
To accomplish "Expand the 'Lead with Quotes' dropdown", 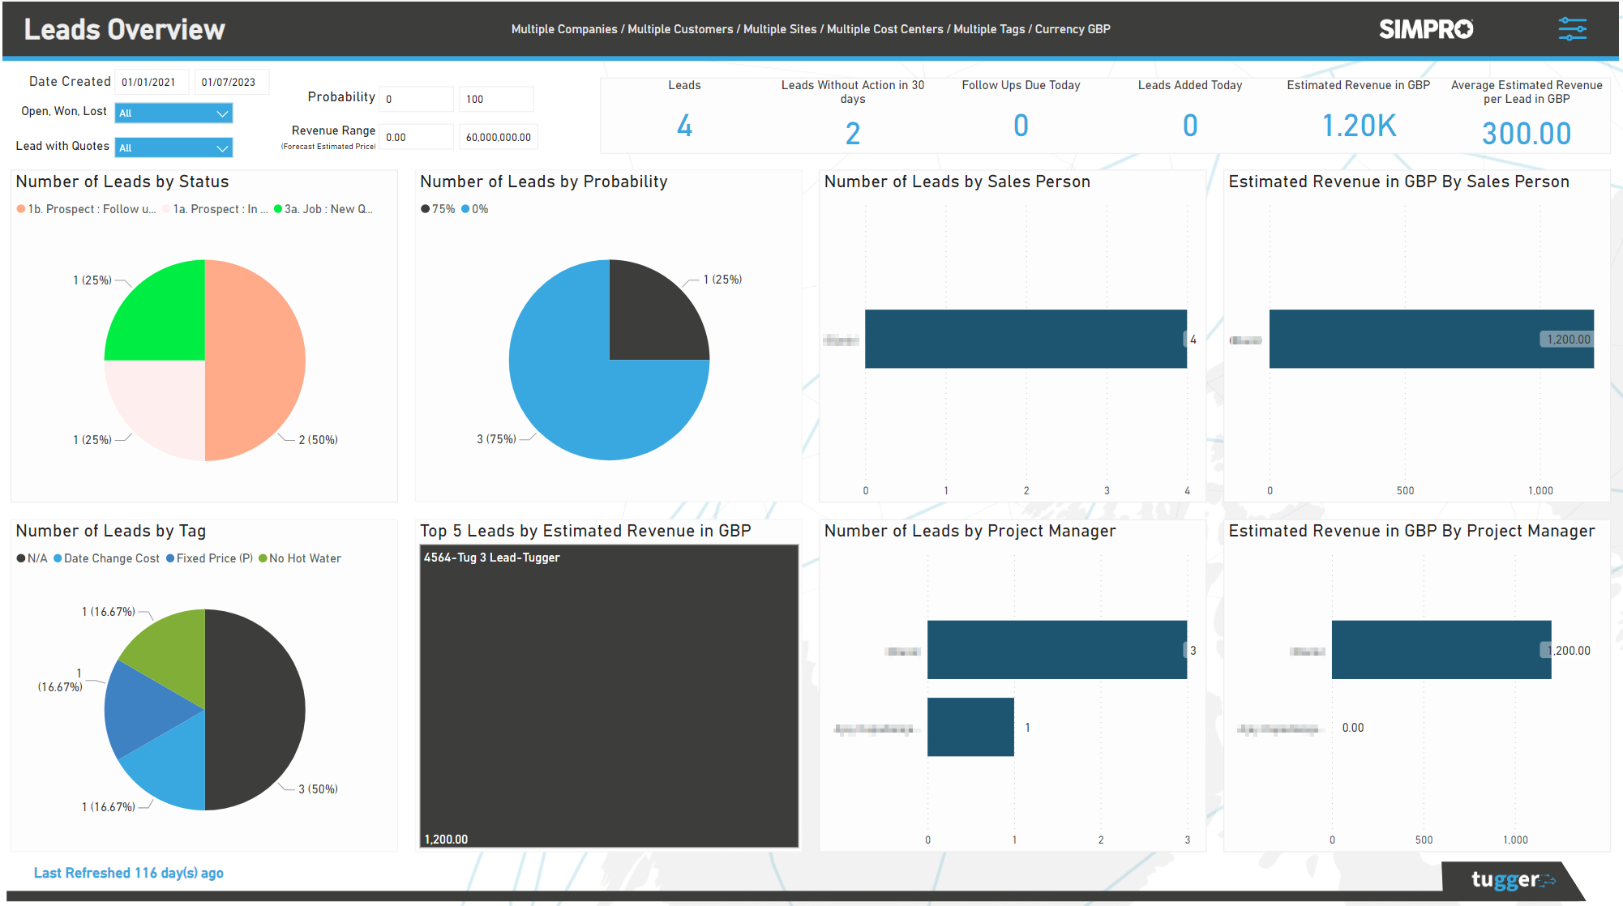I will pyautogui.click(x=173, y=147).
